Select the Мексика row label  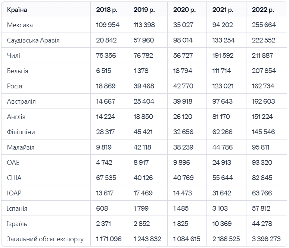pyautogui.click(x=20, y=25)
